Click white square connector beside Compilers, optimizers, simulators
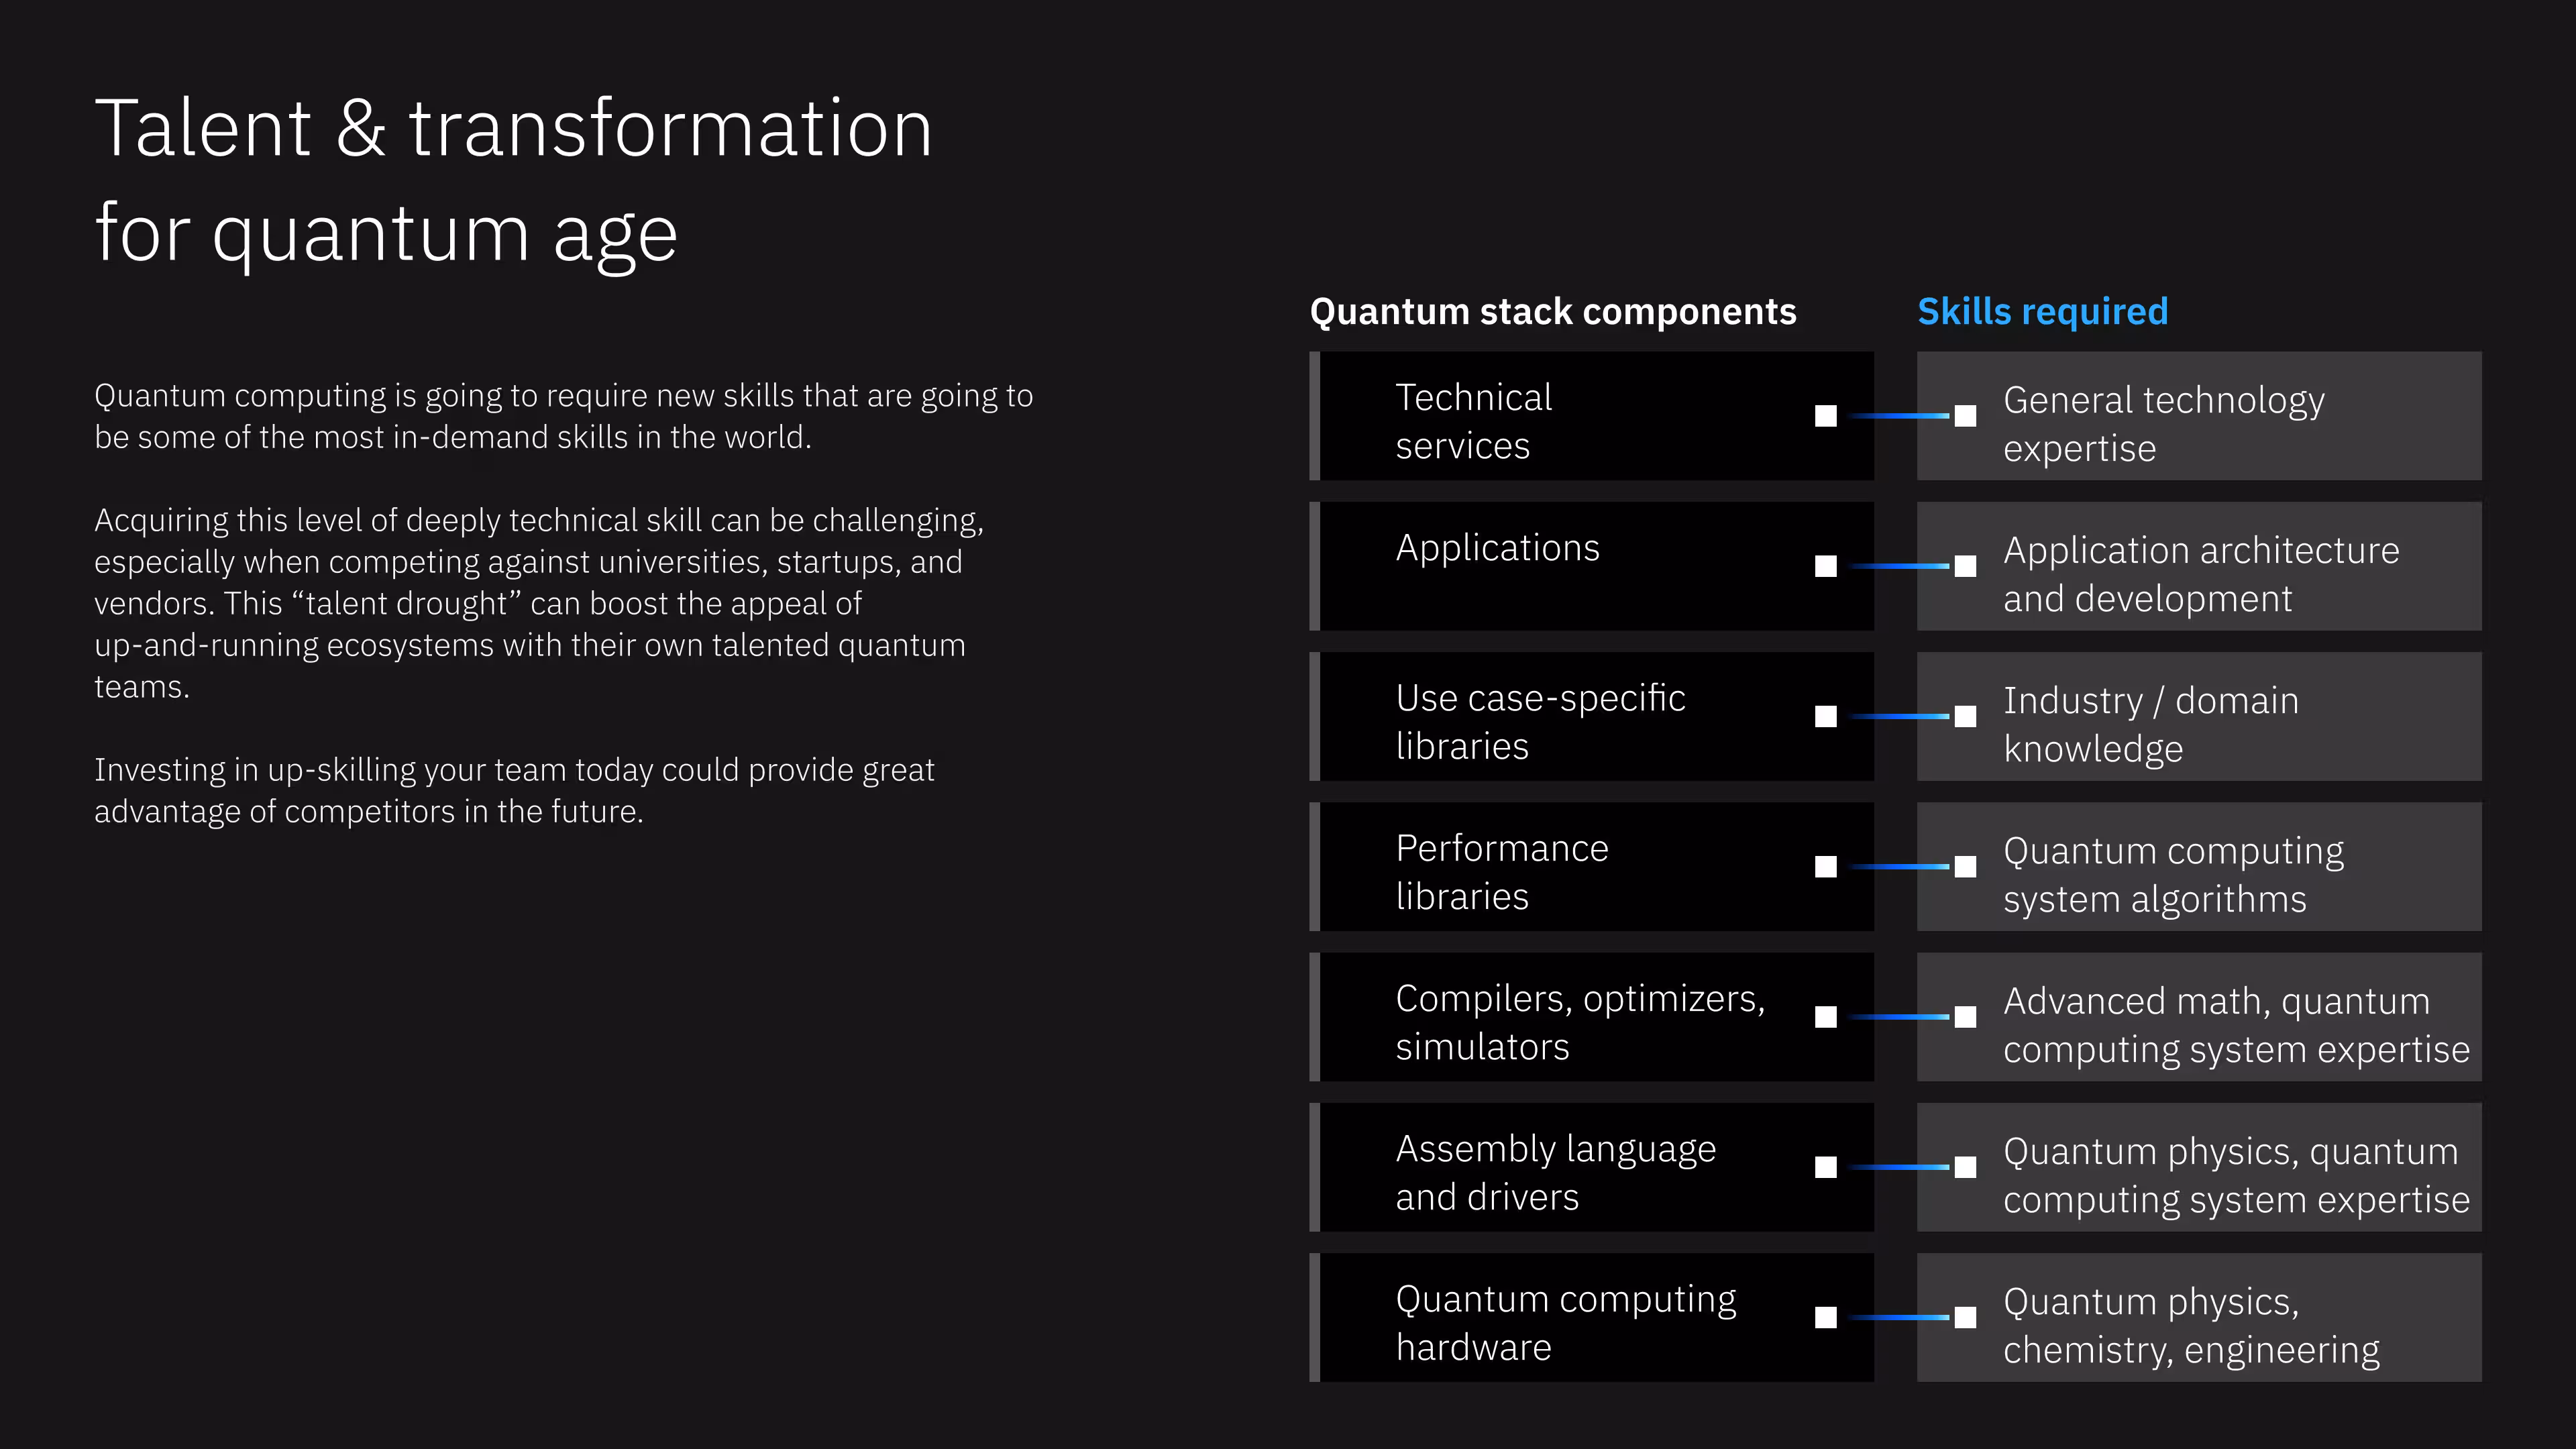The image size is (2576, 1449). [1826, 1017]
